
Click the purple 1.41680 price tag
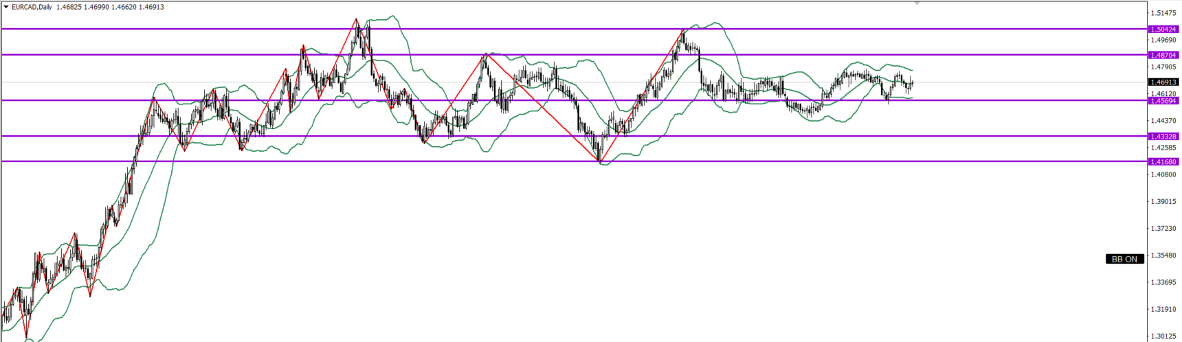tap(1163, 162)
